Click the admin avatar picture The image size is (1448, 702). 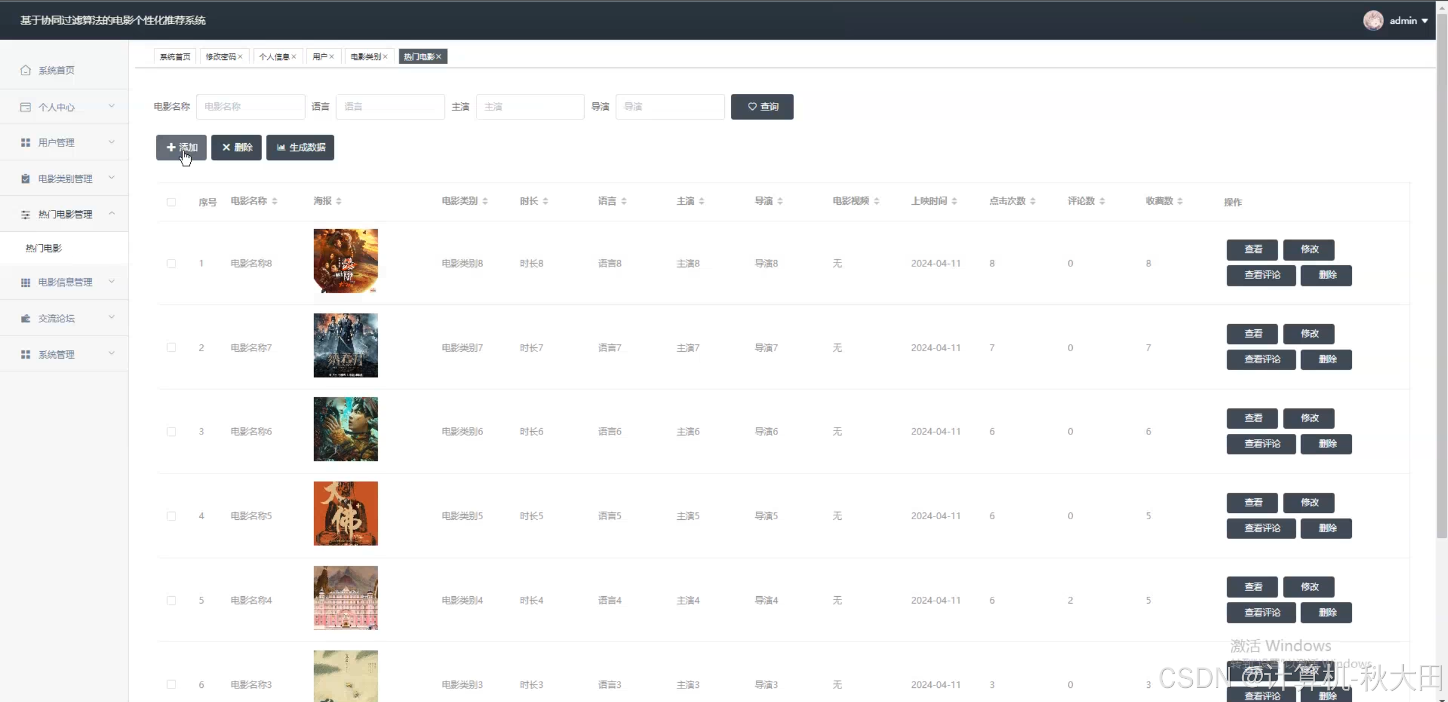coord(1373,20)
